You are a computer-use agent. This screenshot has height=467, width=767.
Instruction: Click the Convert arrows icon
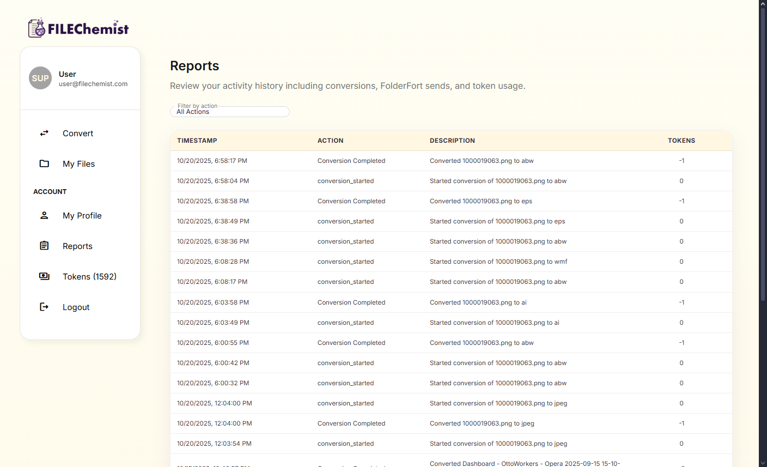tap(44, 133)
